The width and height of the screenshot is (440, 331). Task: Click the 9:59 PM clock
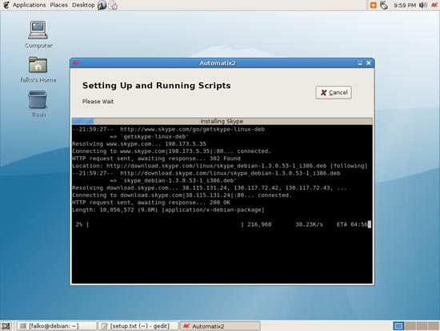pyautogui.click(x=405, y=6)
